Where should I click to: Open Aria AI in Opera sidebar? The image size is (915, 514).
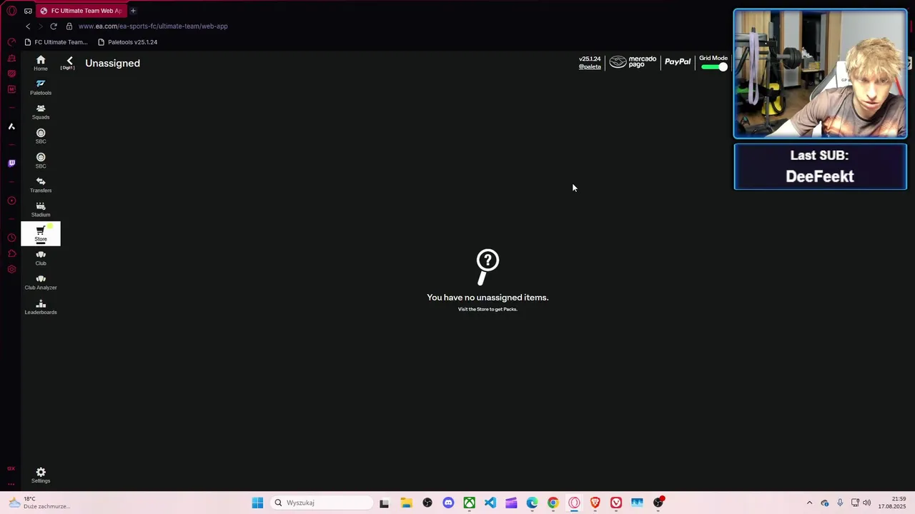pyautogui.click(x=11, y=126)
